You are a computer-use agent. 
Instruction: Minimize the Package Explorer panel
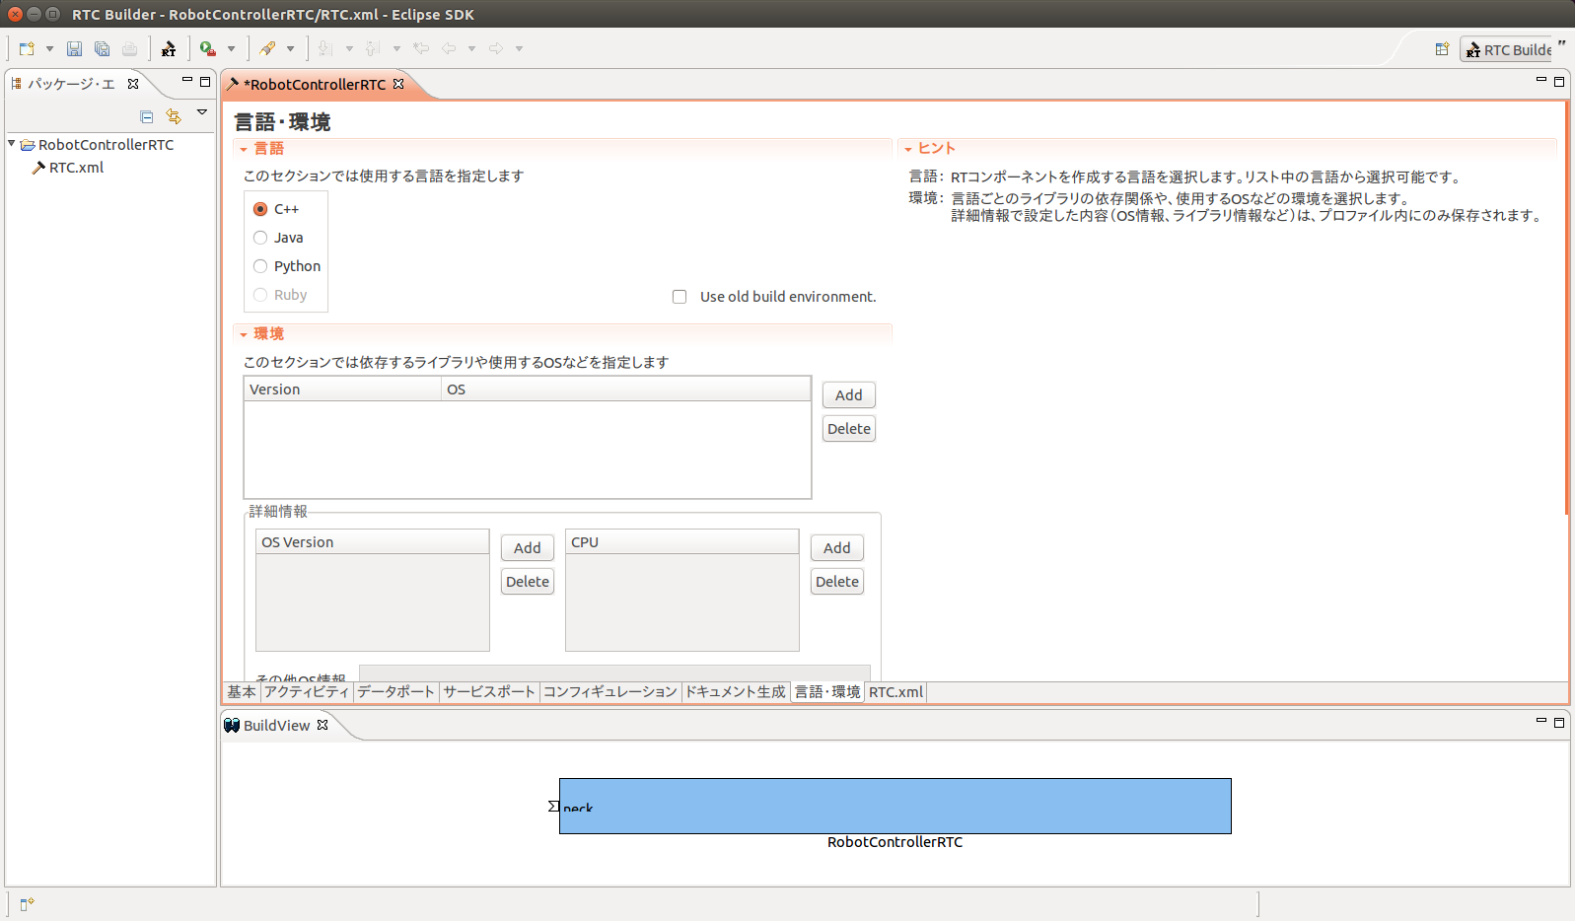pyautogui.click(x=186, y=80)
